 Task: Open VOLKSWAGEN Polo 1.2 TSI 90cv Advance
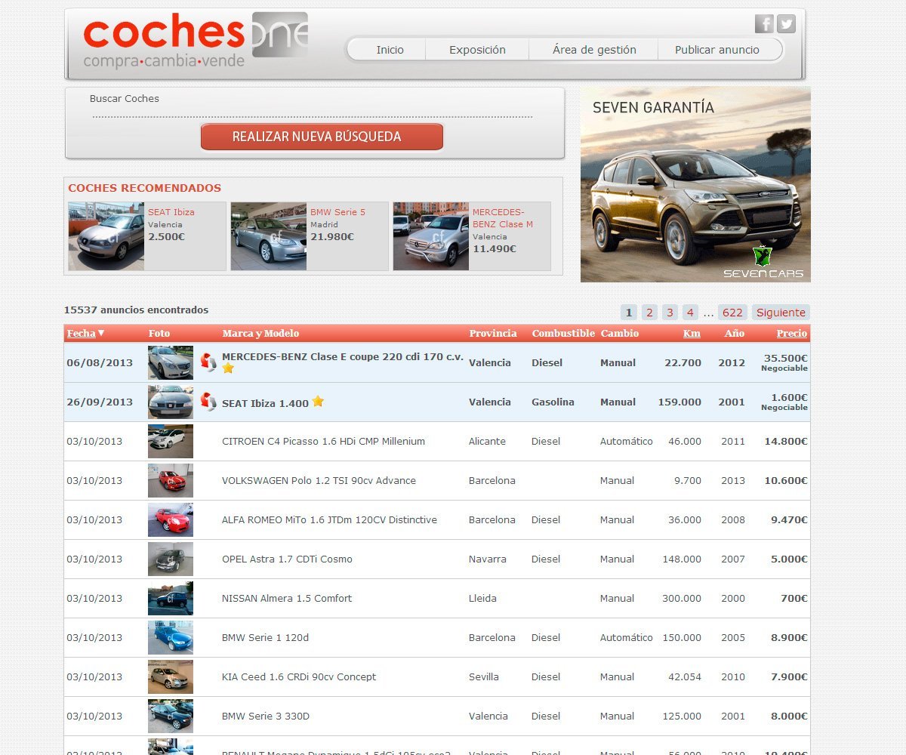(x=319, y=480)
